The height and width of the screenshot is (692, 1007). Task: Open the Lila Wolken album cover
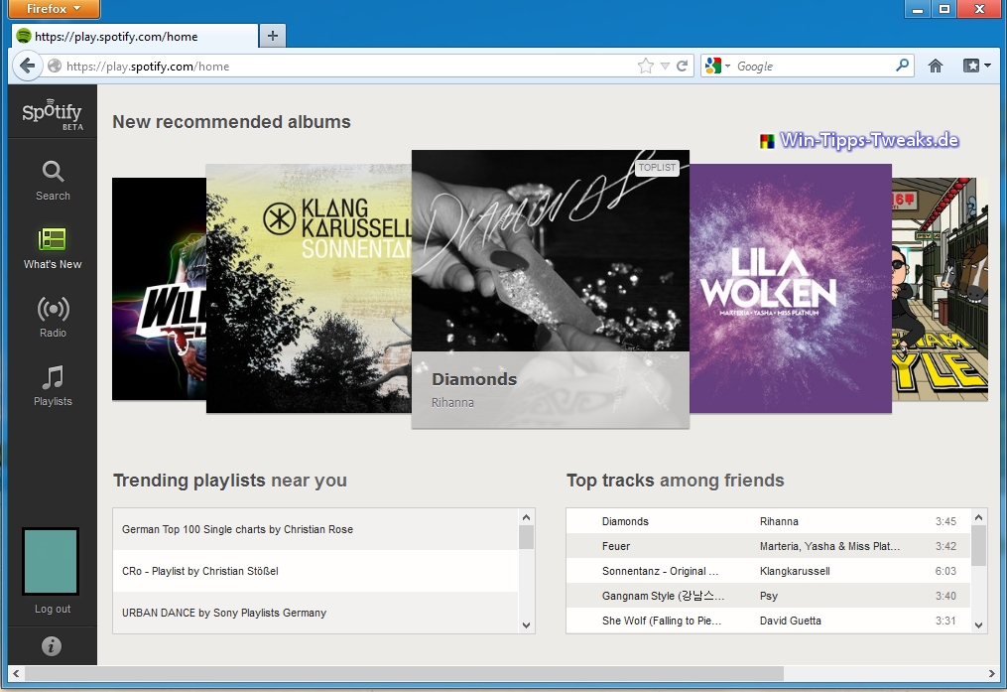pyautogui.click(x=791, y=289)
